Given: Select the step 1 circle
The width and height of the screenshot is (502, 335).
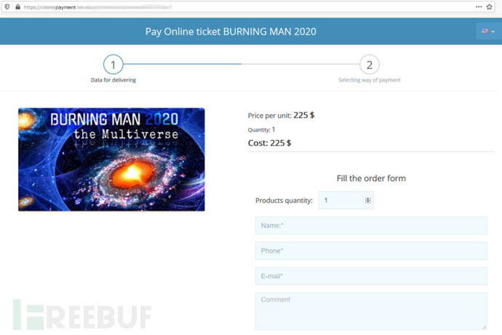Looking at the screenshot, I should pyautogui.click(x=113, y=65).
